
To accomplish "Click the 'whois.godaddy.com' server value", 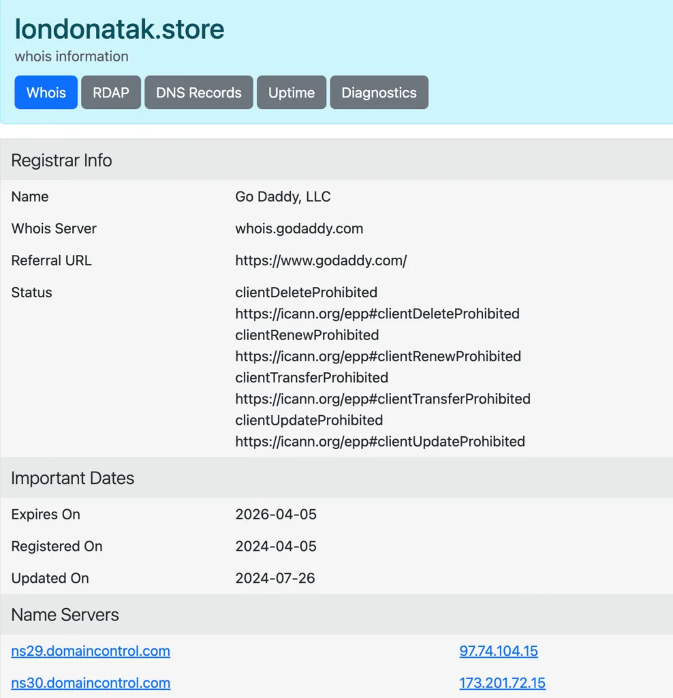I will click(x=299, y=228).
